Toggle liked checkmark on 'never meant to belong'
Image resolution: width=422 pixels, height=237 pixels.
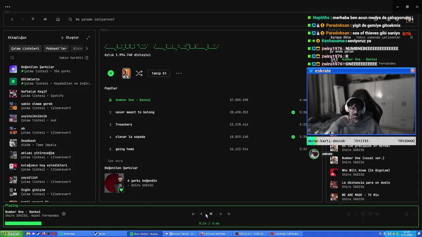(x=293, y=112)
